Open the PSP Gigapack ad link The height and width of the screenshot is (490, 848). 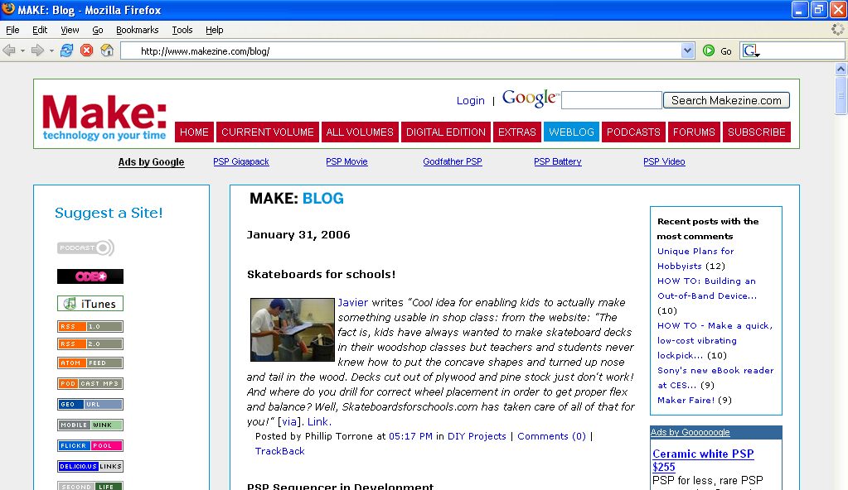tap(240, 161)
